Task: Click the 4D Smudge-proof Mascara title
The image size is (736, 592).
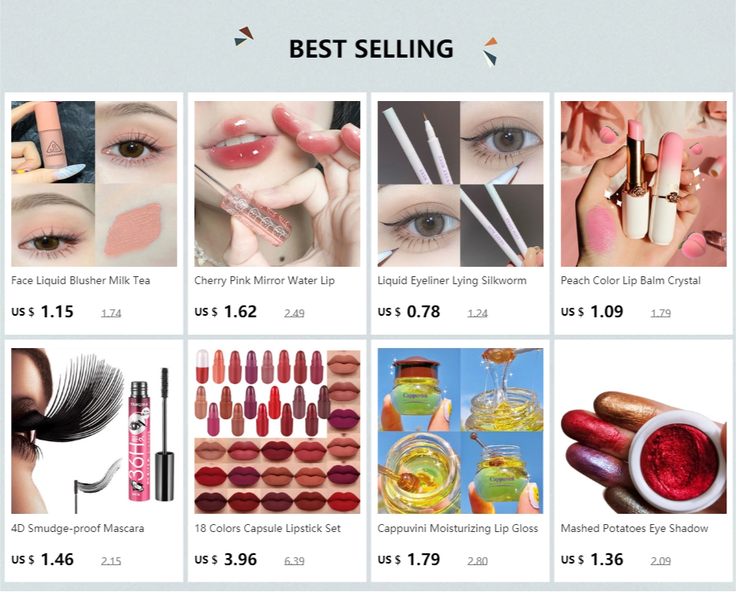Action: [77, 528]
